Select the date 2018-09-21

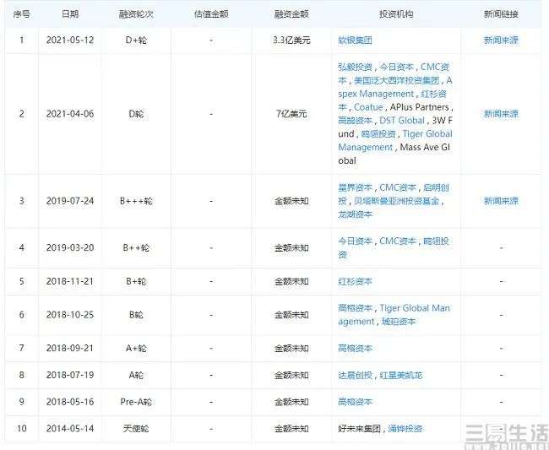70,348
